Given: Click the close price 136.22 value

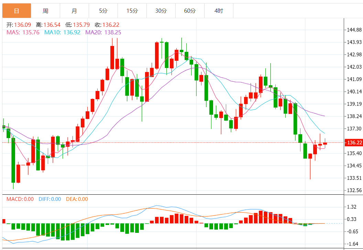Looking at the screenshot, I should [x=111, y=25].
